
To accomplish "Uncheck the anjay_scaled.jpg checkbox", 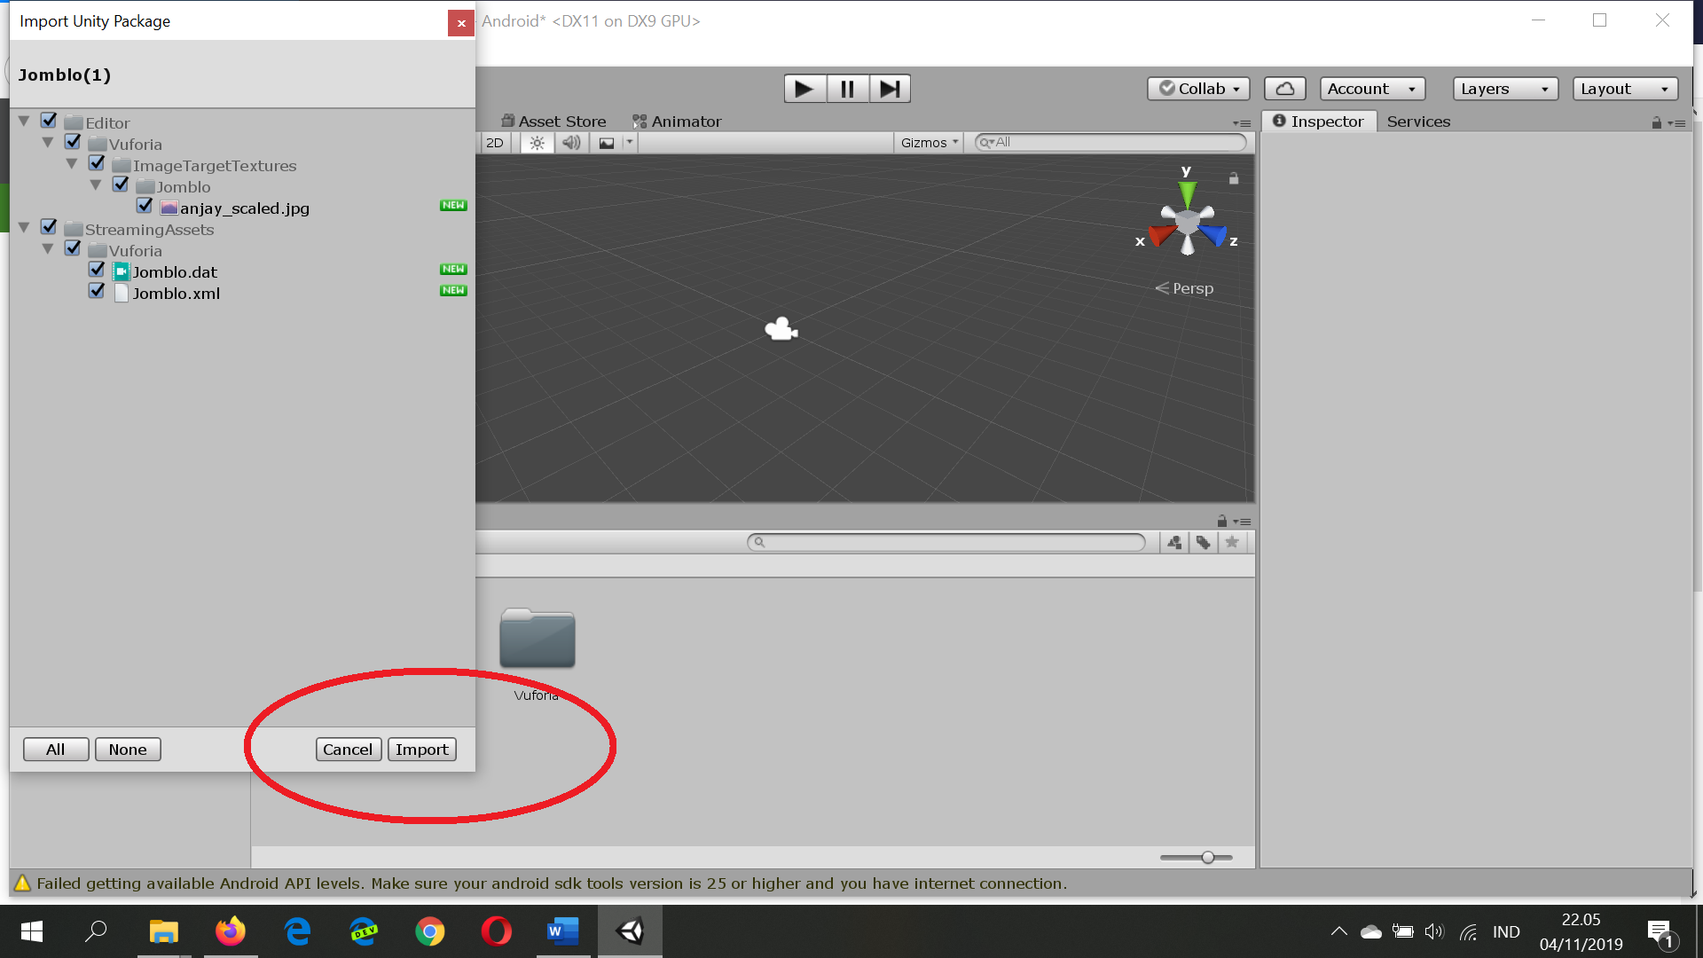I will 145,206.
